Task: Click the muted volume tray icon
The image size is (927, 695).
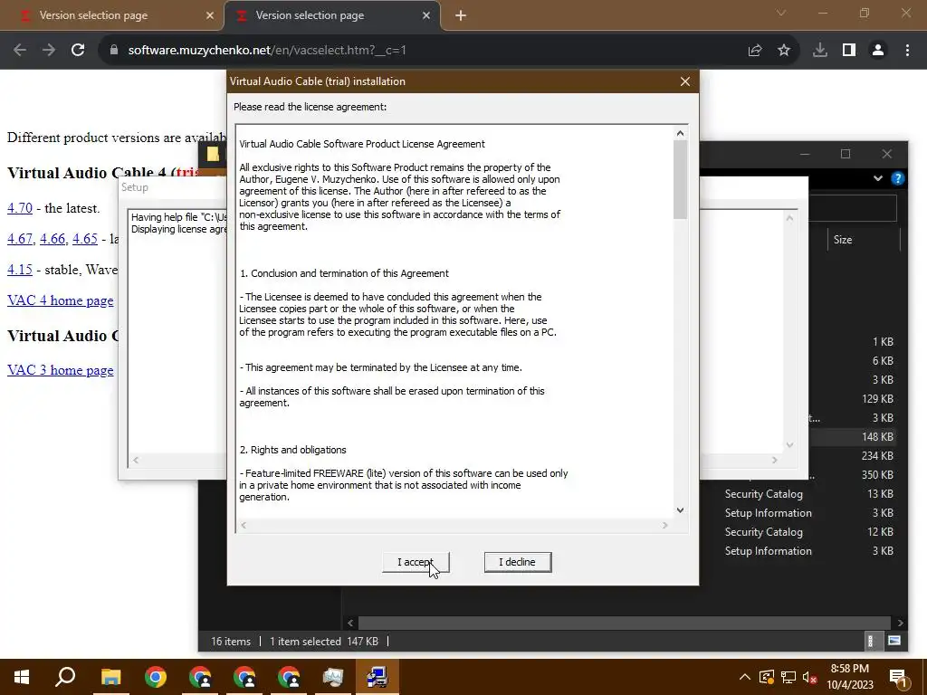Action: pos(810,677)
